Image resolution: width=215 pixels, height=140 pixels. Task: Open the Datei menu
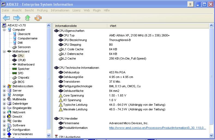coord(5,10)
